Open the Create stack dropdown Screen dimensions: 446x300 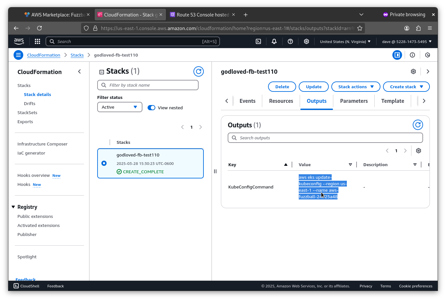pyautogui.click(x=406, y=86)
